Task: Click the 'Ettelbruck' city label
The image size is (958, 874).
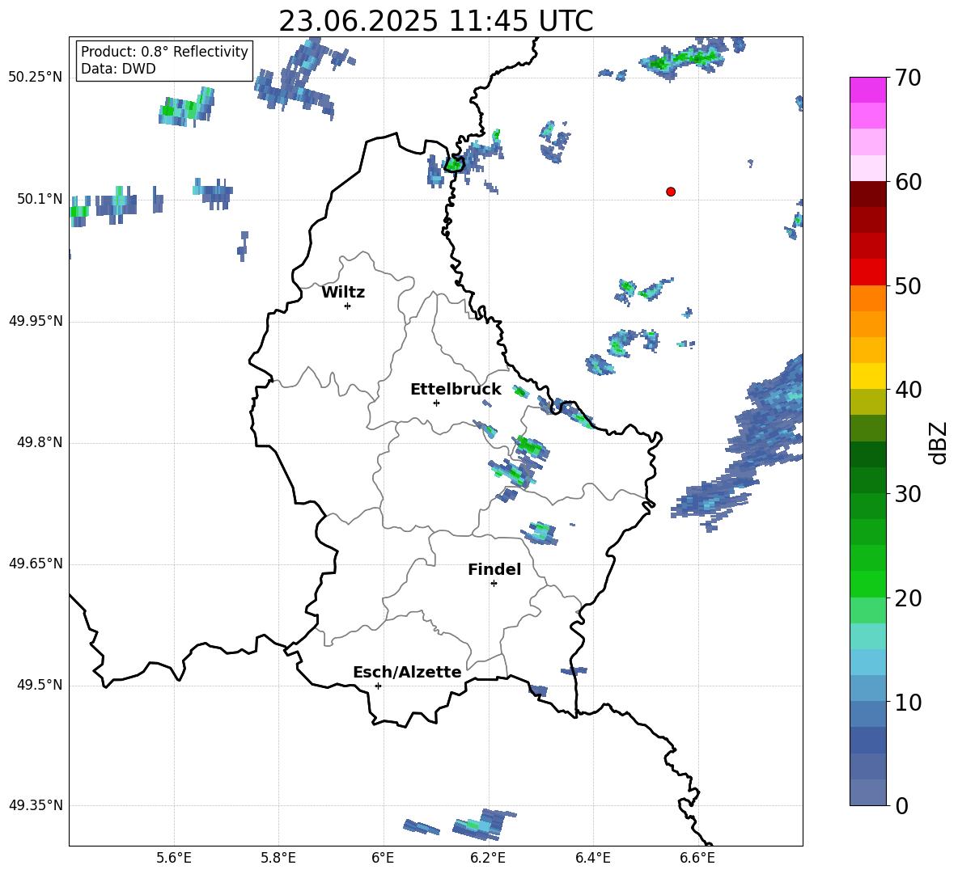Action: 456,390
